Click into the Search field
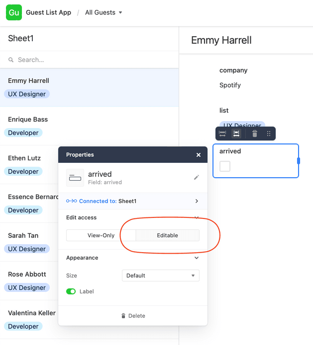 point(90,60)
